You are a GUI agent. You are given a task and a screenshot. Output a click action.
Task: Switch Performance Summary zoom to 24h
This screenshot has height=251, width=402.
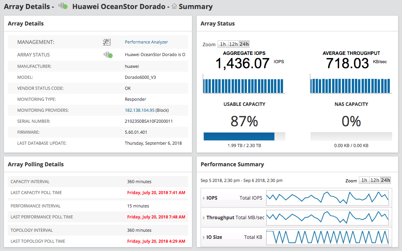pos(386,180)
